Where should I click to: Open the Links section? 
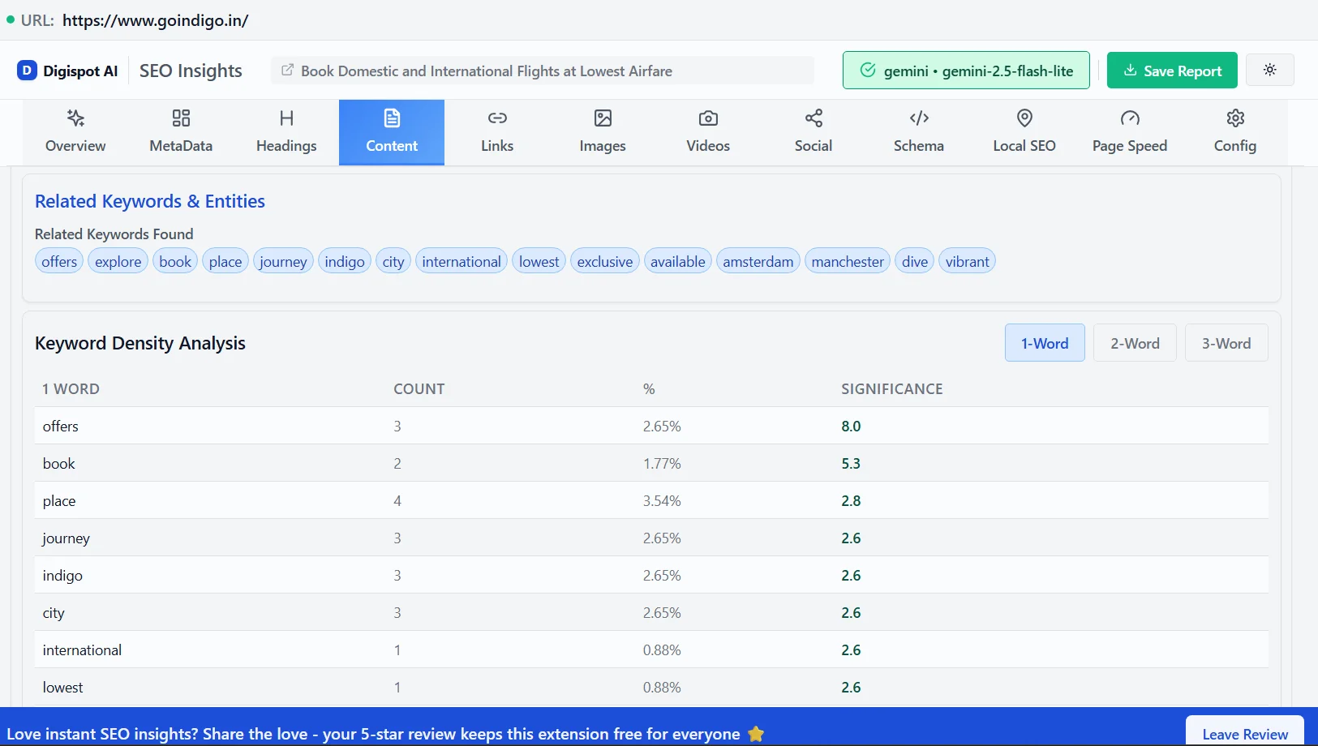(x=497, y=131)
